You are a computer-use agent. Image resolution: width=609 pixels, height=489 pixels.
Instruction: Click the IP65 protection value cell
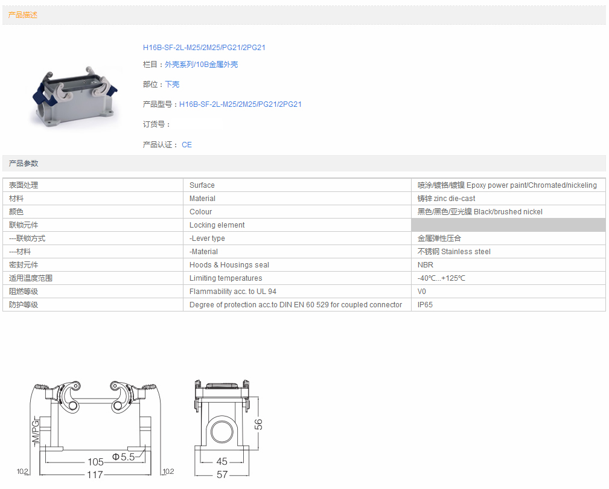[425, 305]
